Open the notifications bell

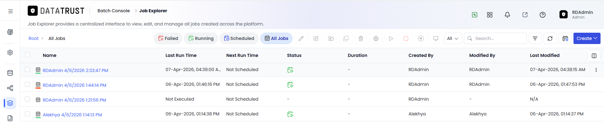pyautogui.click(x=507, y=15)
